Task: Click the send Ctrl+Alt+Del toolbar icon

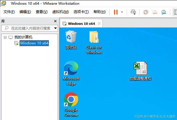Action: click(x=133, y=12)
